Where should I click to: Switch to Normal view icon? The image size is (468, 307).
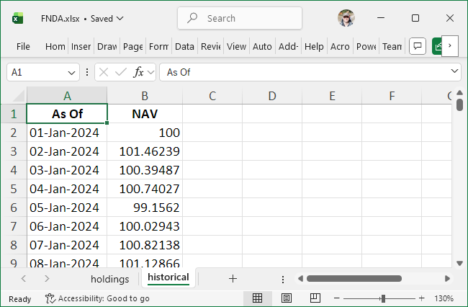[x=257, y=298]
